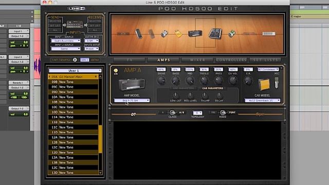Click the THUMP knob
The height and width of the screenshot is (185, 329).
tap(205, 96)
